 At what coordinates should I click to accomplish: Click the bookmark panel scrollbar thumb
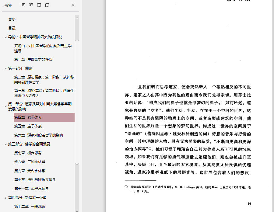point(77,102)
